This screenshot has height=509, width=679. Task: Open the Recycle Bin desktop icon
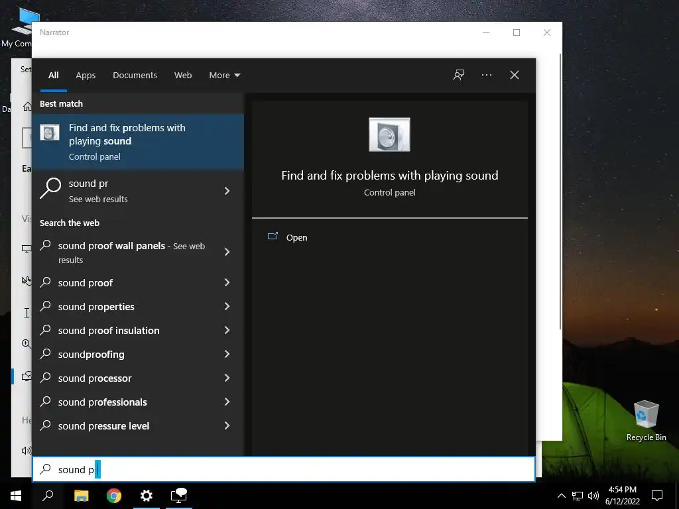646,420
